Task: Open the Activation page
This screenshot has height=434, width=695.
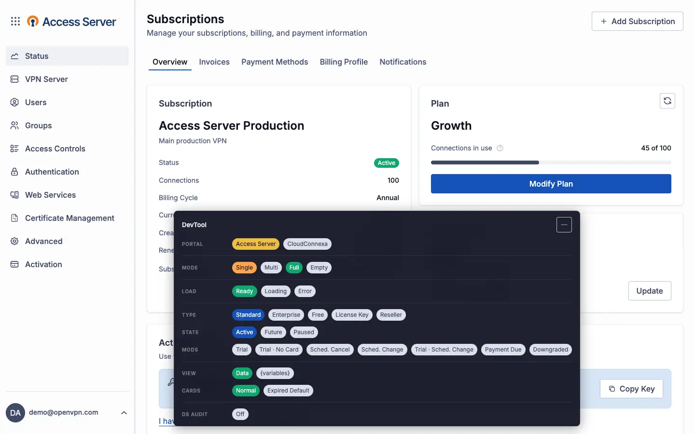Action: pos(67,264)
